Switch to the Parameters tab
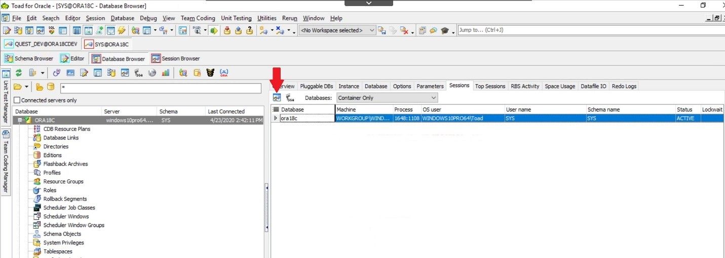Screen dimensions: 725x258 pyautogui.click(x=430, y=86)
